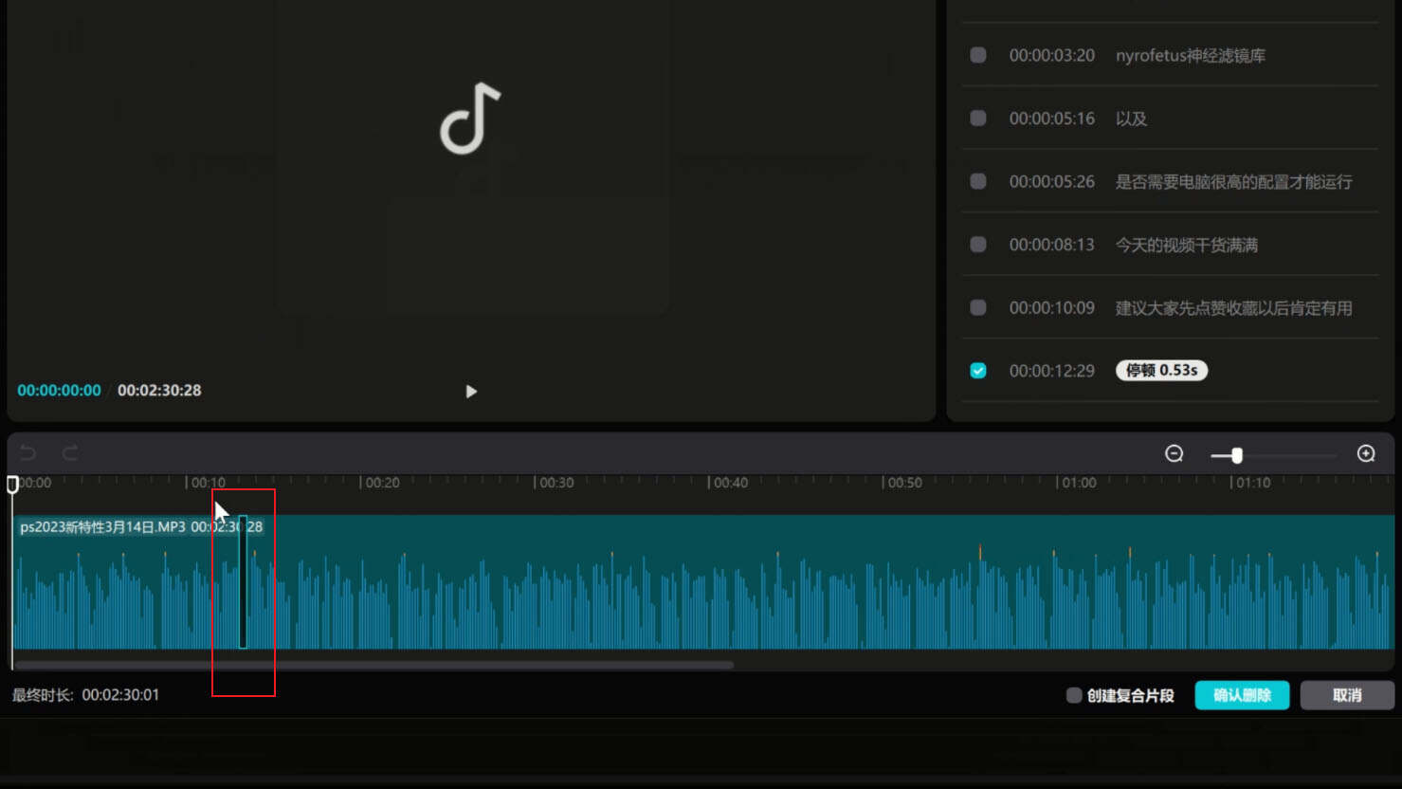Click the play button in preview
The image size is (1402, 789).
(x=471, y=392)
